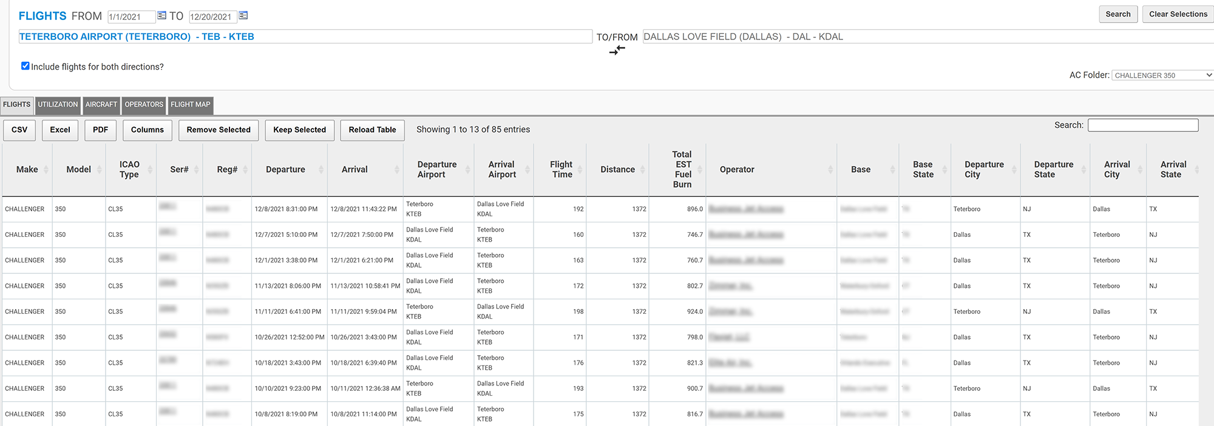Sort by Total EST Fuel Burn column
This screenshot has width=1214, height=426.
point(682,170)
